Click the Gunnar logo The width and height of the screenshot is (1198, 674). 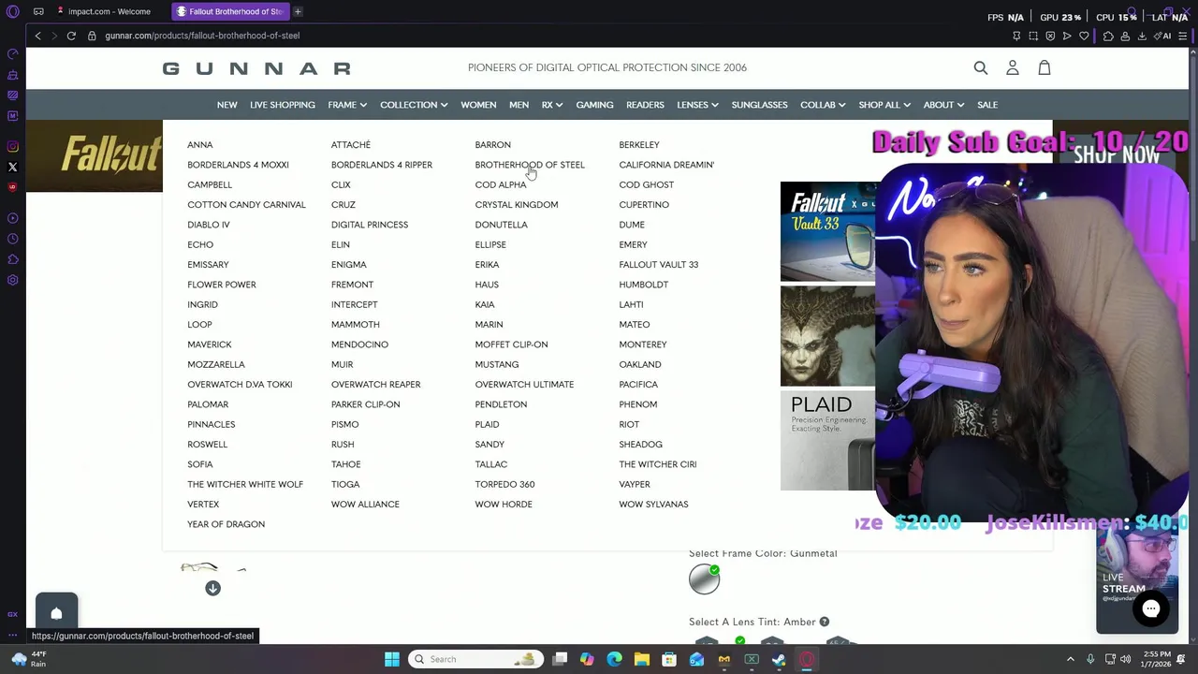(256, 68)
